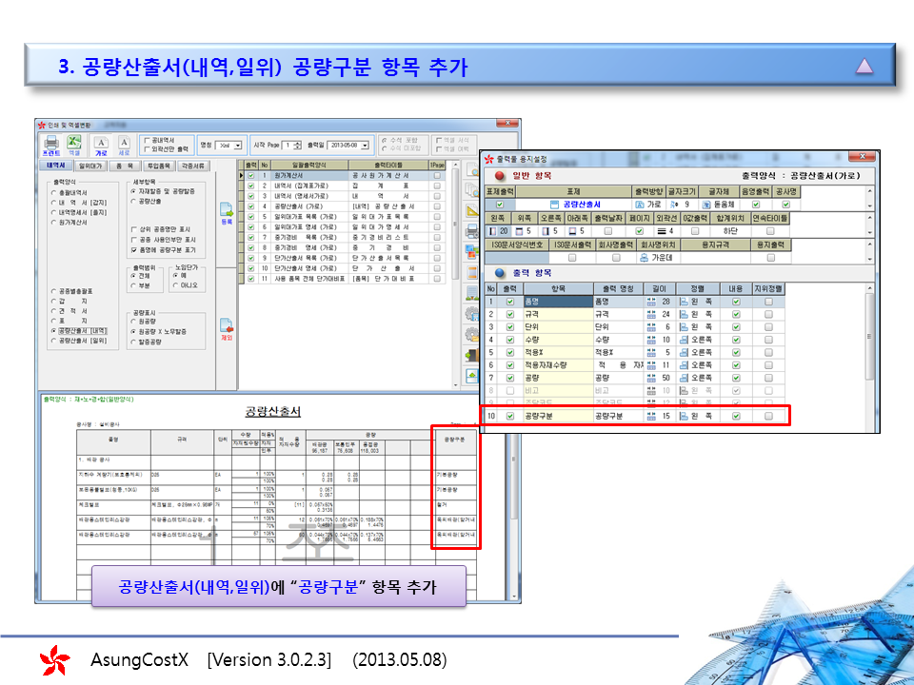914x685 pixels.
Task: Click the 엑셀 export icon
Action: [73, 143]
